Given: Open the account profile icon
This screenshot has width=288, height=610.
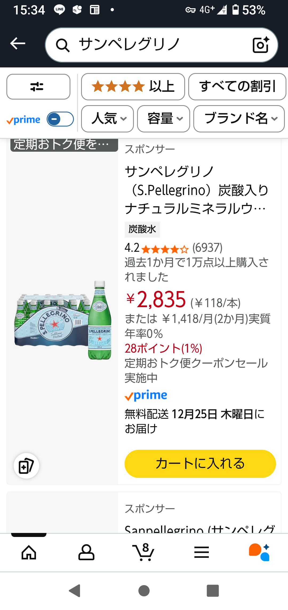Looking at the screenshot, I should (x=86, y=552).
